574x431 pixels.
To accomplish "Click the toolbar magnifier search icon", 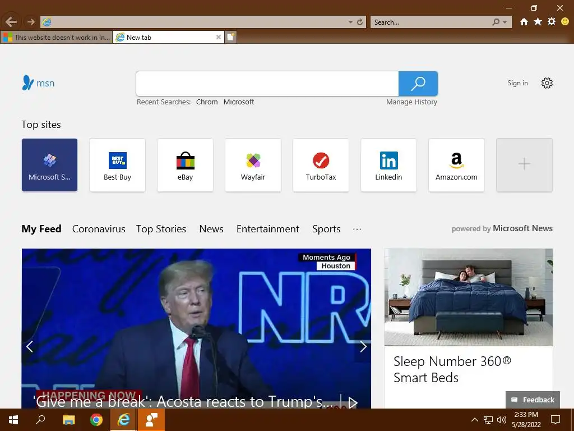I will [496, 22].
